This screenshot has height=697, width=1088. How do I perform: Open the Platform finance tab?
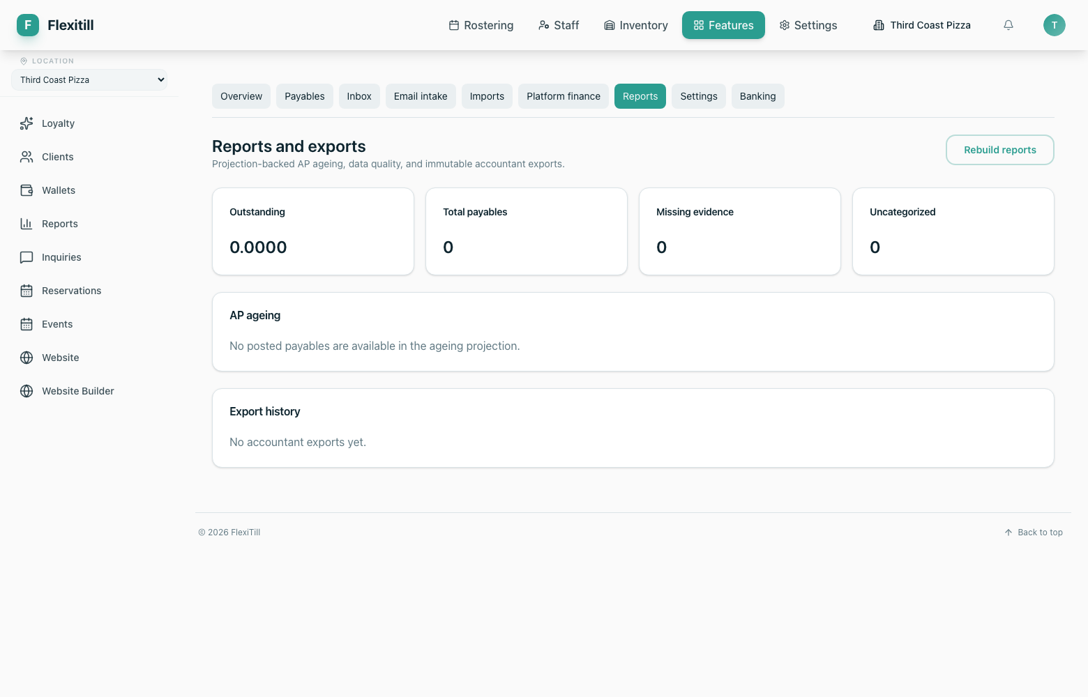564,96
